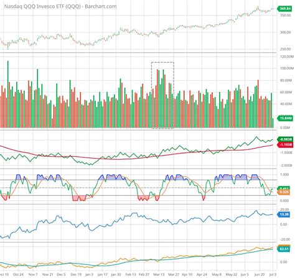
Task: Select the 15.84M current volume badge
Action: [285, 118]
